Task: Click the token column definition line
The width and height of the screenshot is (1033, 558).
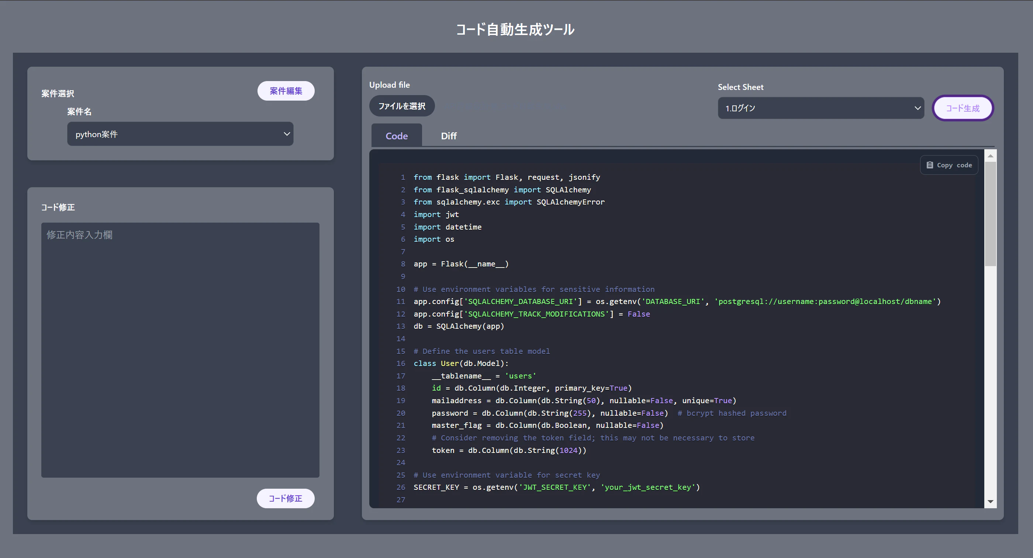Action: tap(509, 450)
